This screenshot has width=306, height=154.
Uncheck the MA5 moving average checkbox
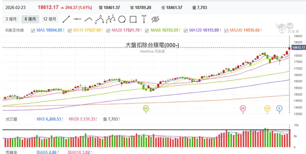click(x=33, y=31)
